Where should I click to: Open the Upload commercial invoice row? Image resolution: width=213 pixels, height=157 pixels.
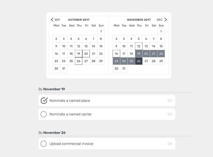(x=107, y=144)
